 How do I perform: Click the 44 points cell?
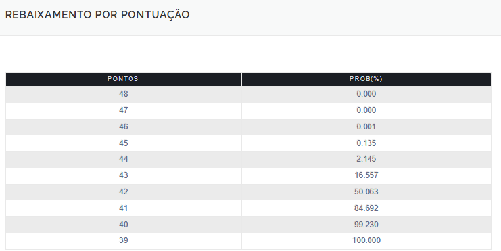click(124, 160)
